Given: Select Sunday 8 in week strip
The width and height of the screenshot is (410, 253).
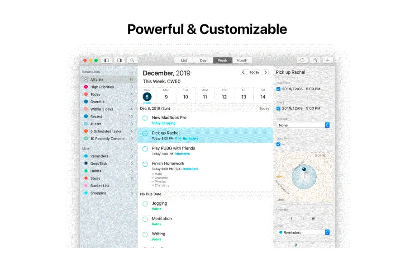Looking at the screenshot, I should (x=147, y=97).
